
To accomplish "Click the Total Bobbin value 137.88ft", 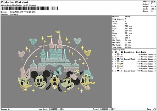I will click(x=128, y=47).
